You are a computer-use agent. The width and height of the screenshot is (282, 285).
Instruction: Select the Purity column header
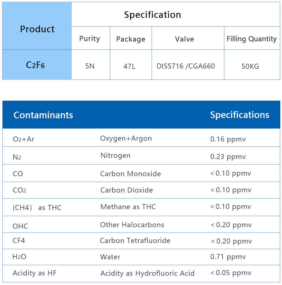[90, 39]
